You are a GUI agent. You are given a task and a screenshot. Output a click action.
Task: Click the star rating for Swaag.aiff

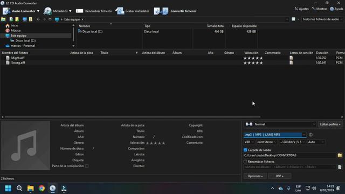pos(253,63)
